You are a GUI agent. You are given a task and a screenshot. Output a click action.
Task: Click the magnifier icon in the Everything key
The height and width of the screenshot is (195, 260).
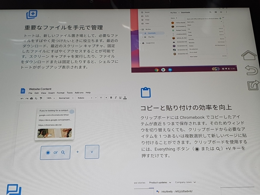[x=63, y=152]
